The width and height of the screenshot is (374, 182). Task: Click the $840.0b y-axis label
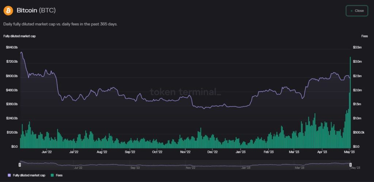[11, 48]
